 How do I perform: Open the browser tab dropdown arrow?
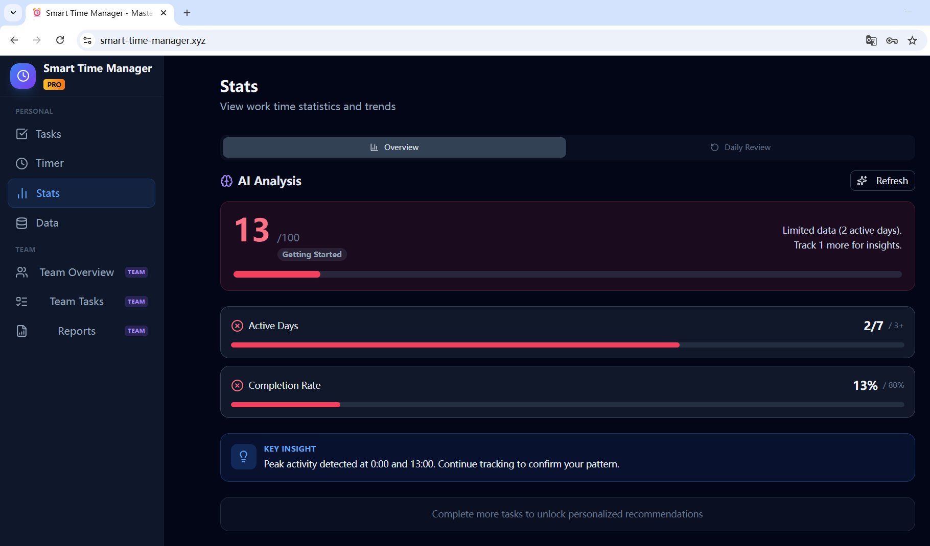click(13, 13)
